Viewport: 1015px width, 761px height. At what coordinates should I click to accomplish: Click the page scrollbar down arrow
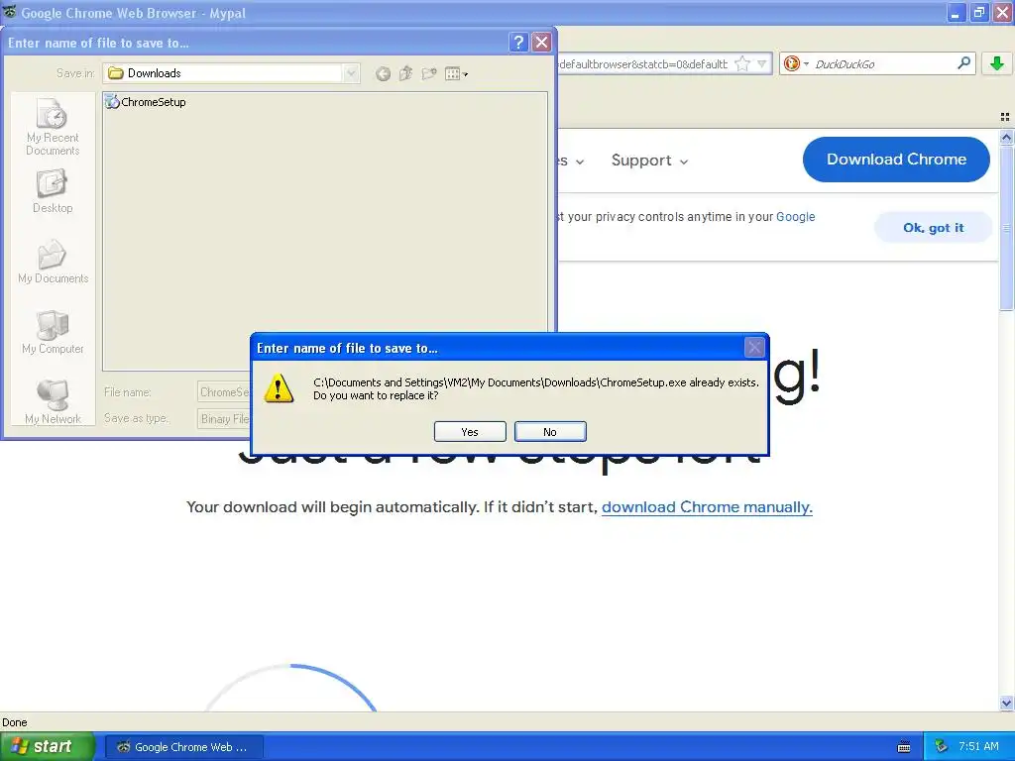point(1006,703)
